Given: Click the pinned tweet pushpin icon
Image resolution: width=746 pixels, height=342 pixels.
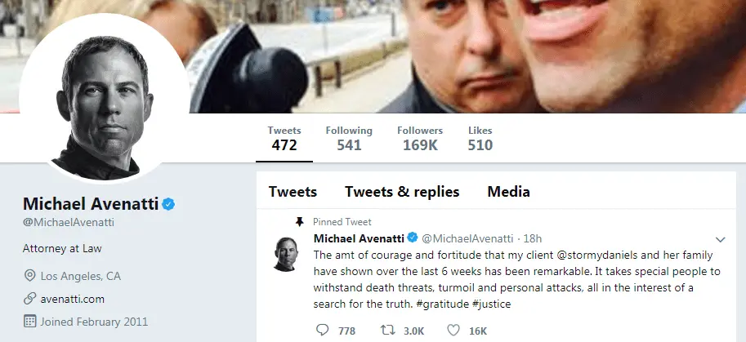Looking at the screenshot, I should [300, 221].
